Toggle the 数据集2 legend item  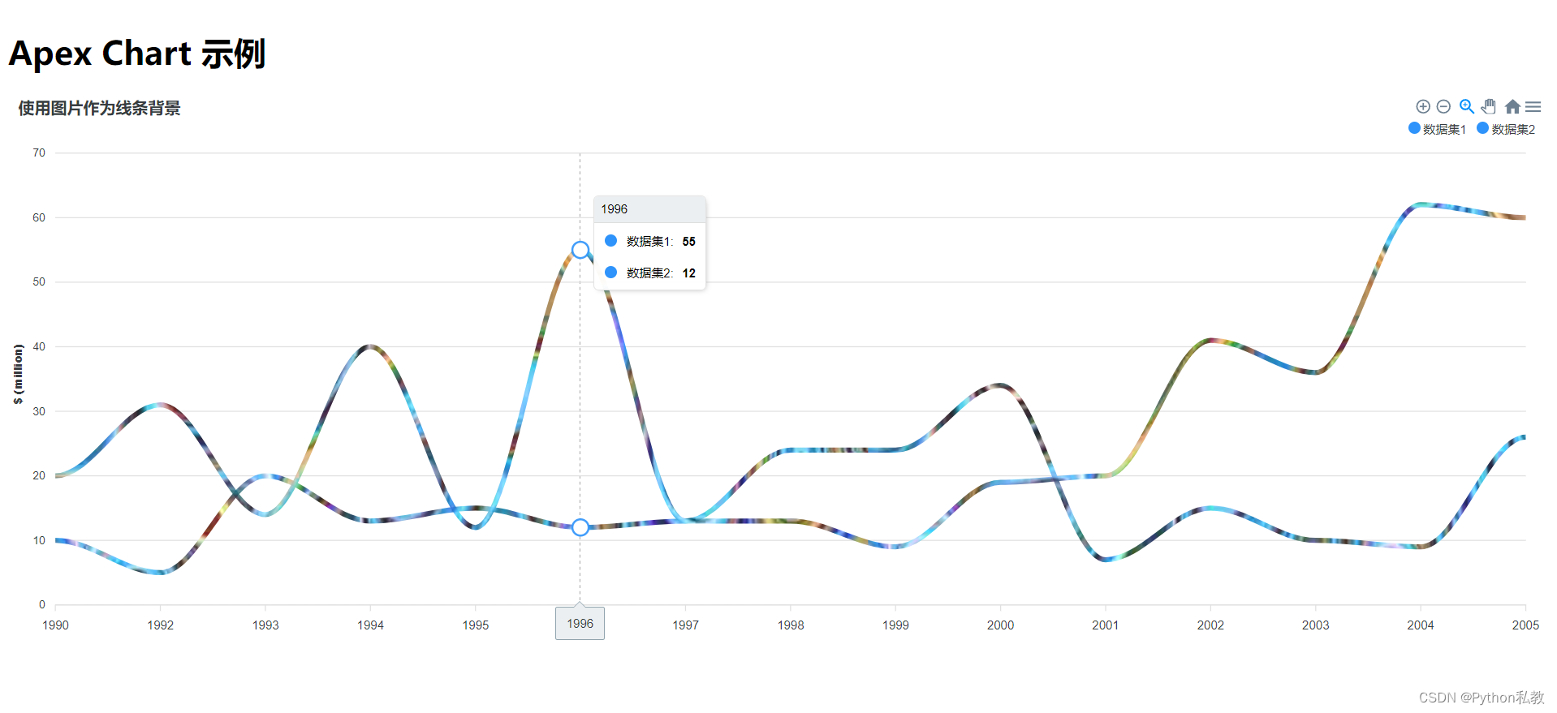[1506, 129]
